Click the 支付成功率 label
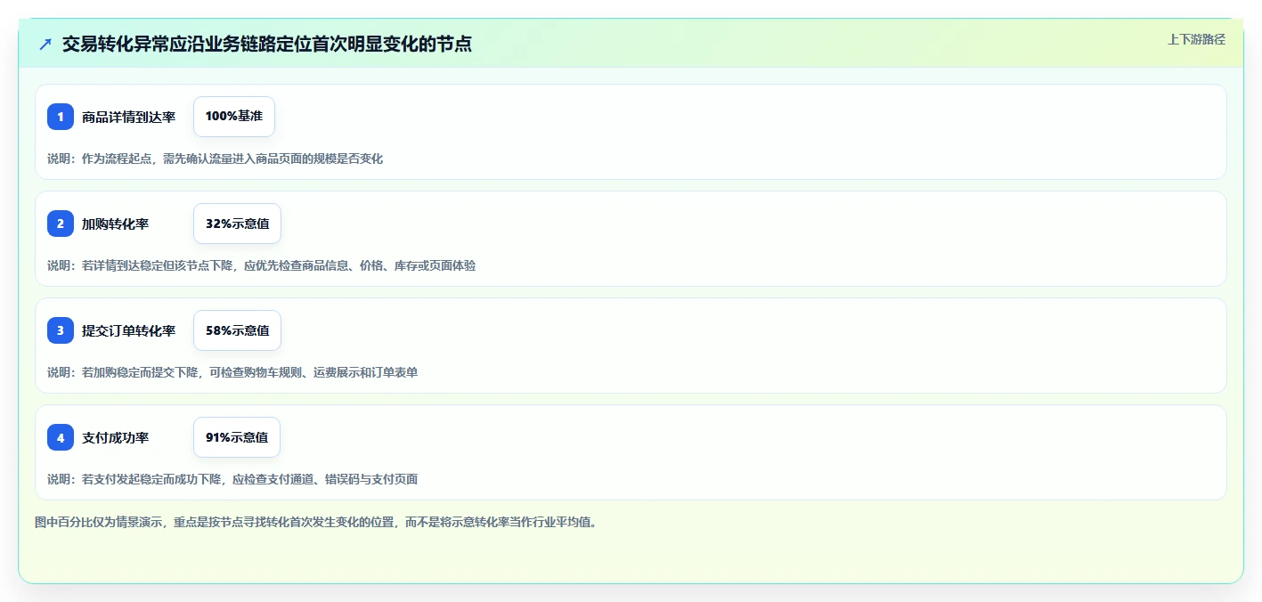This screenshot has width=1262, height=602. 115,437
